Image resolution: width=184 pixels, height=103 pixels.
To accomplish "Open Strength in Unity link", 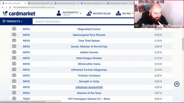I will click(x=89, y=81).
